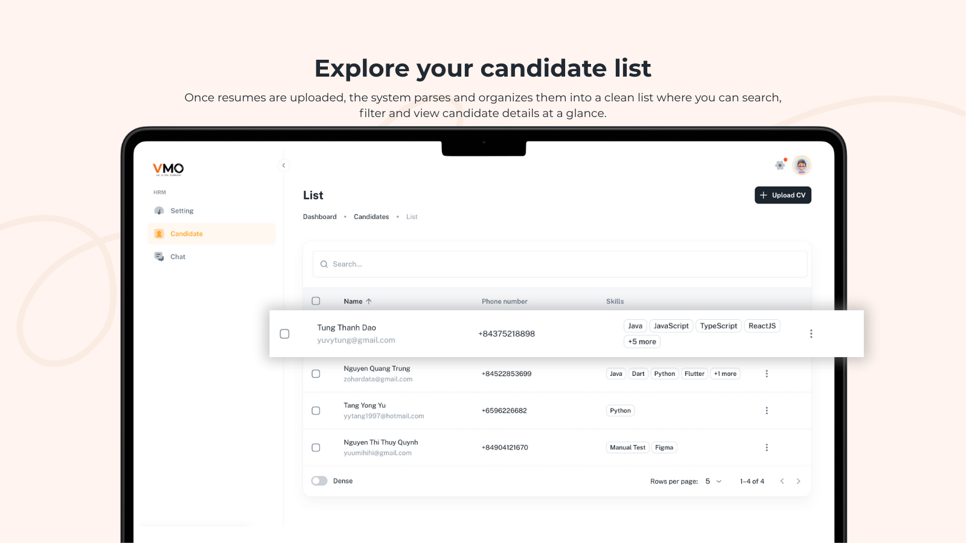Screen dimensions: 966x543
Task: Click the candidate search field
Action: pyautogui.click(x=560, y=264)
